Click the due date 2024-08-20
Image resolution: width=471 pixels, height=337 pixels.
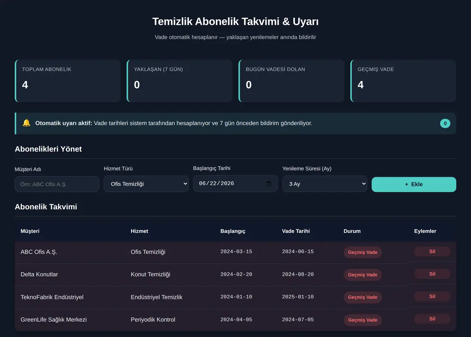(298, 274)
